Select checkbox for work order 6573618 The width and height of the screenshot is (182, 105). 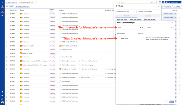click(7, 101)
